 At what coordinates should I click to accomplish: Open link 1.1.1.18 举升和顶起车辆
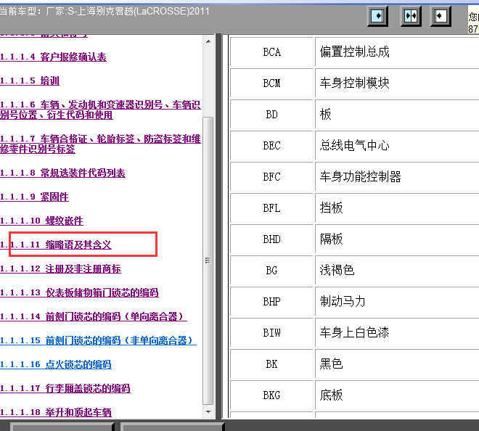(56, 412)
